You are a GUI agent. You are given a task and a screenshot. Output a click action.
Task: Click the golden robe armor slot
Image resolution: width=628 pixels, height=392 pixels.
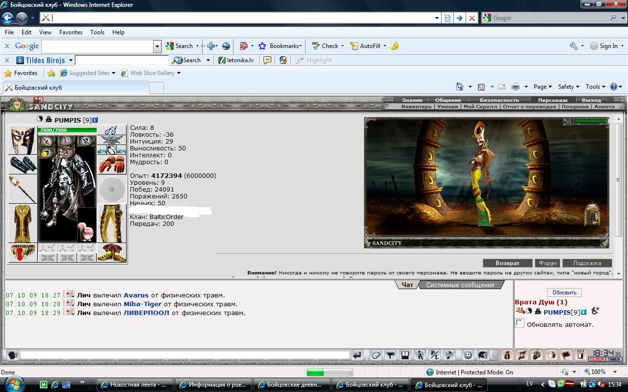click(23, 223)
